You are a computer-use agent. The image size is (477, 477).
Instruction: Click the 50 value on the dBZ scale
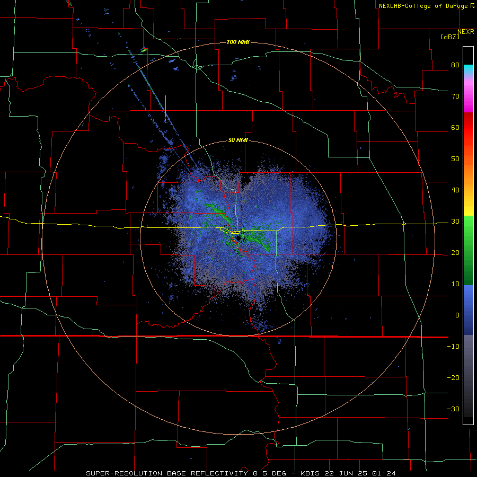coord(455,159)
